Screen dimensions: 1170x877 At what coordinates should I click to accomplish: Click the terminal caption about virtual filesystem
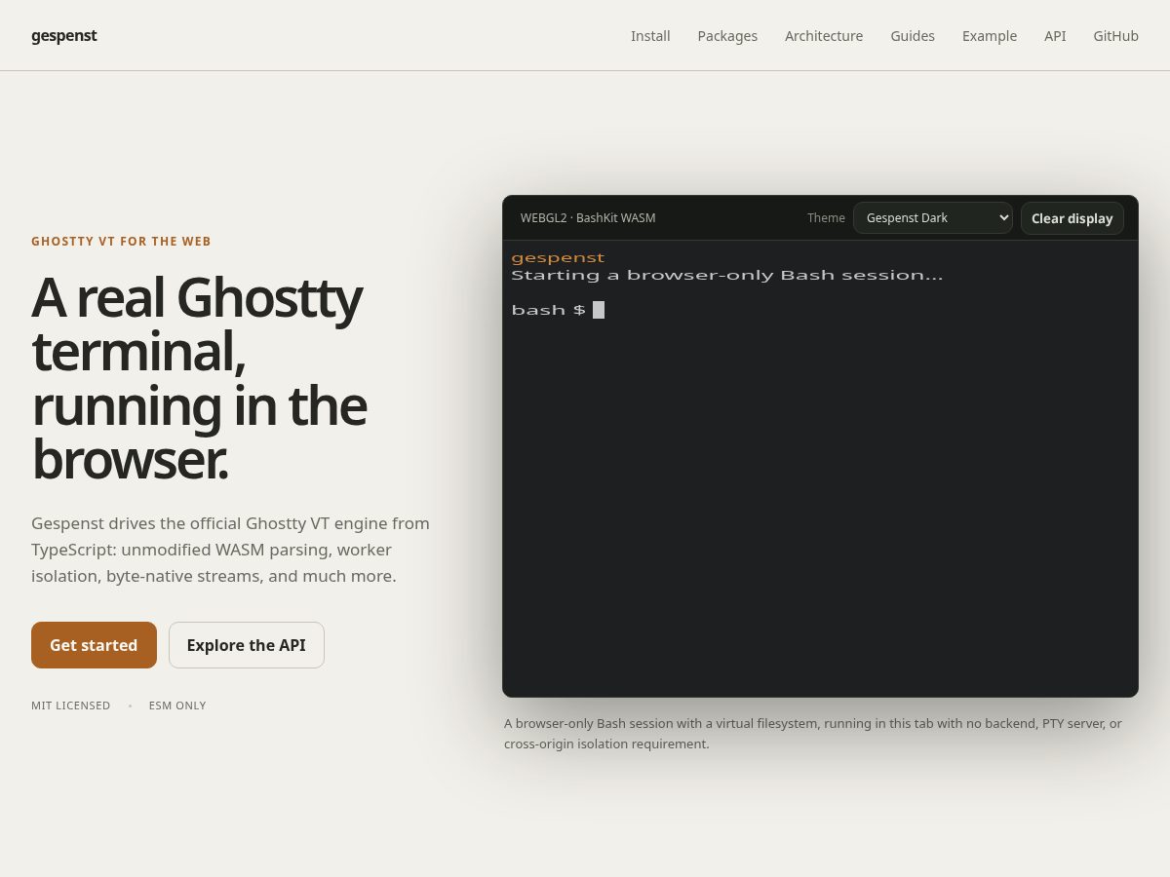pos(813,734)
